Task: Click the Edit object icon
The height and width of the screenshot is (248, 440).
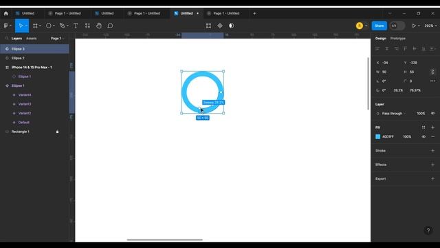Action: point(208,25)
